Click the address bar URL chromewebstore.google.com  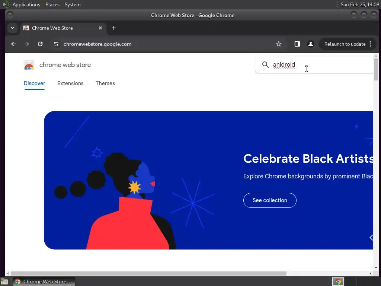(97, 44)
